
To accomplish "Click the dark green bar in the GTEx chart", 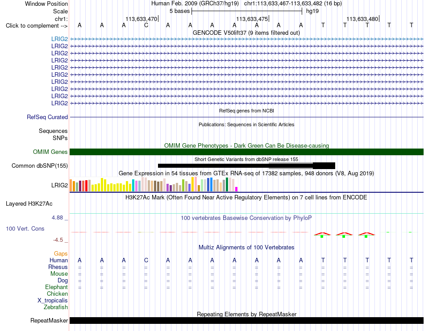I will point(227,185).
